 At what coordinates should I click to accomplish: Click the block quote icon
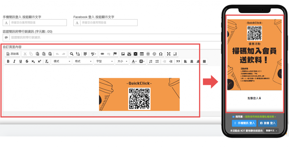tap(178, 61)
